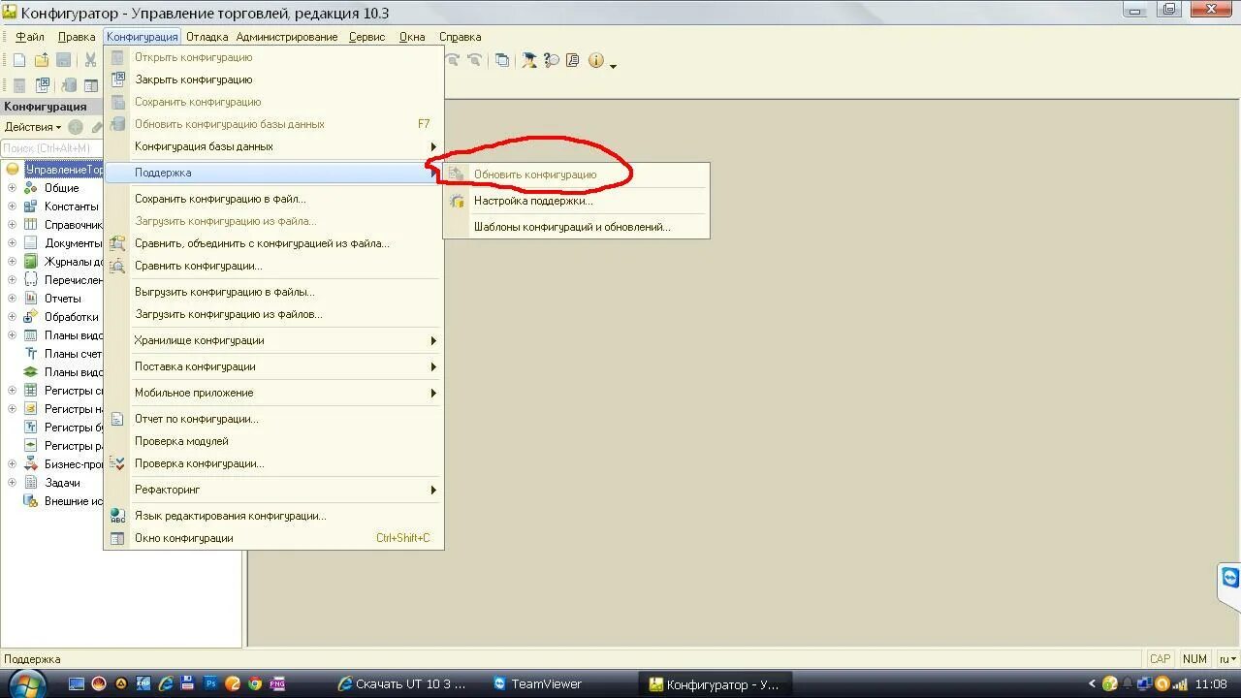
Task: Expand the Отчеты tree node
Action: click(x=13, y=299)
